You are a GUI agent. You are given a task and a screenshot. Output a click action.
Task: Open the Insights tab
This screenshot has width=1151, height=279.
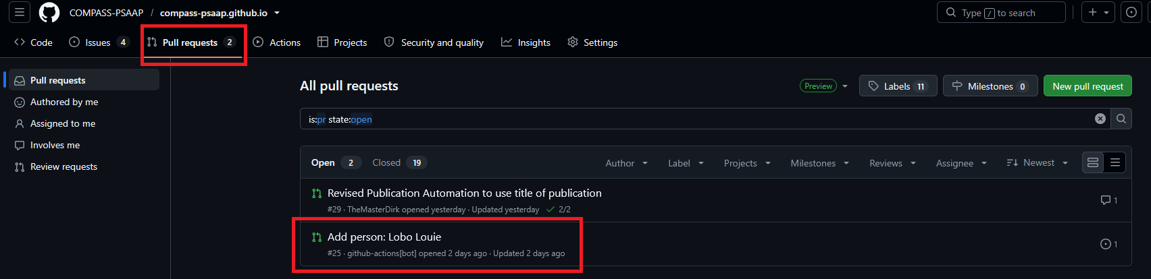[x=526, y=42]
